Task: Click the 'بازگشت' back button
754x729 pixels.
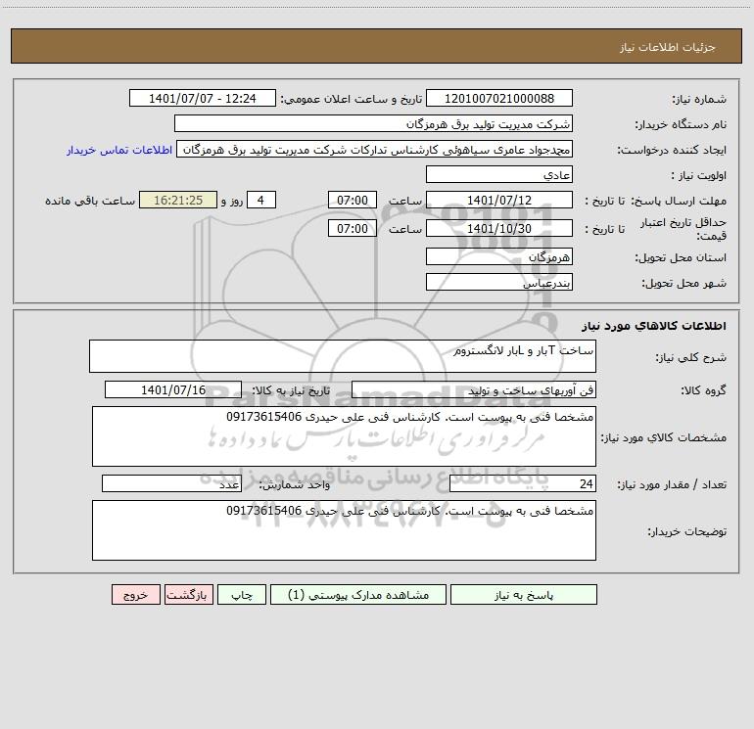Action: [x=188, y=594]
